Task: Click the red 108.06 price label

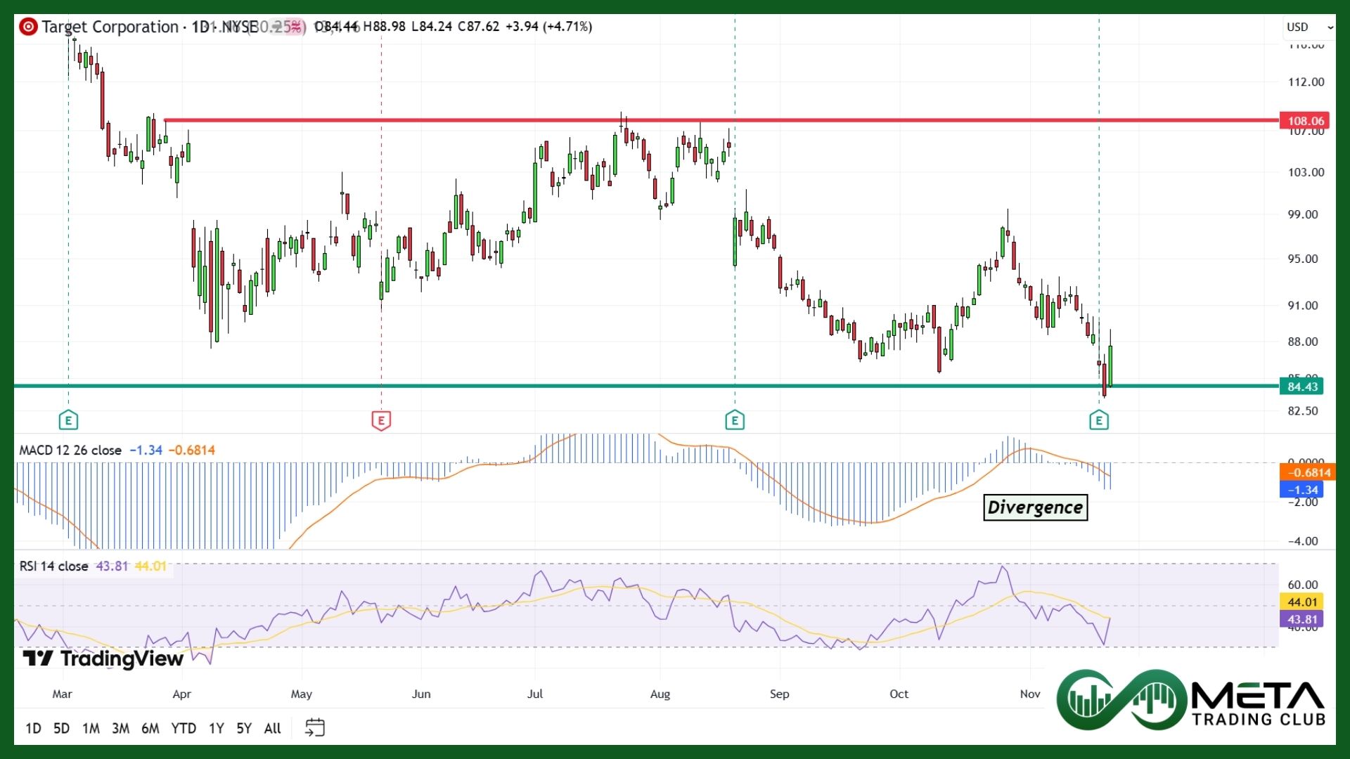Action: (1305, 121)
